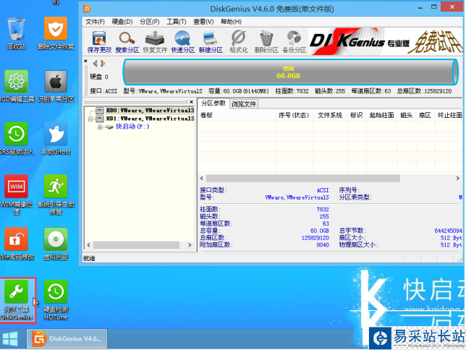Image resolution: width=466 pixels, height=350 pixels.
Task: Click the 柱面数 value 7832
Action: 323,210
